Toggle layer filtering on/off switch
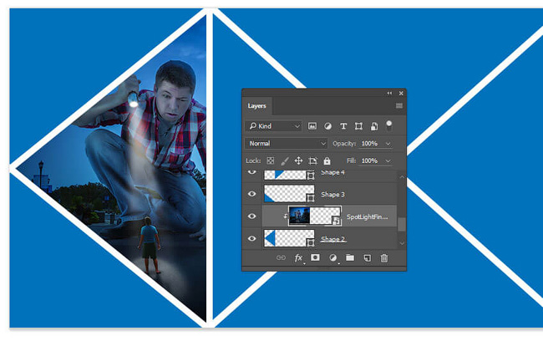This screenshot has width=543, height=341. [x=389, y=125]
